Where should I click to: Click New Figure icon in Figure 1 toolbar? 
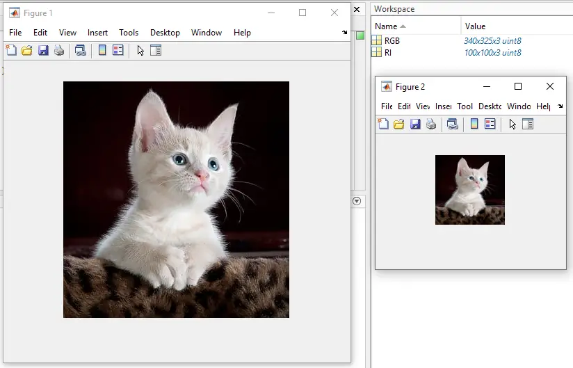[x=11, y=50]
